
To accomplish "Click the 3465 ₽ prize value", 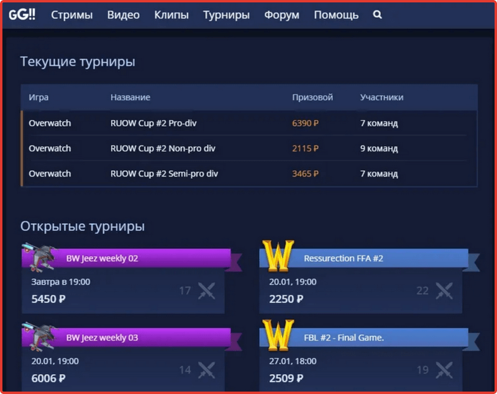I will point(305,174).
